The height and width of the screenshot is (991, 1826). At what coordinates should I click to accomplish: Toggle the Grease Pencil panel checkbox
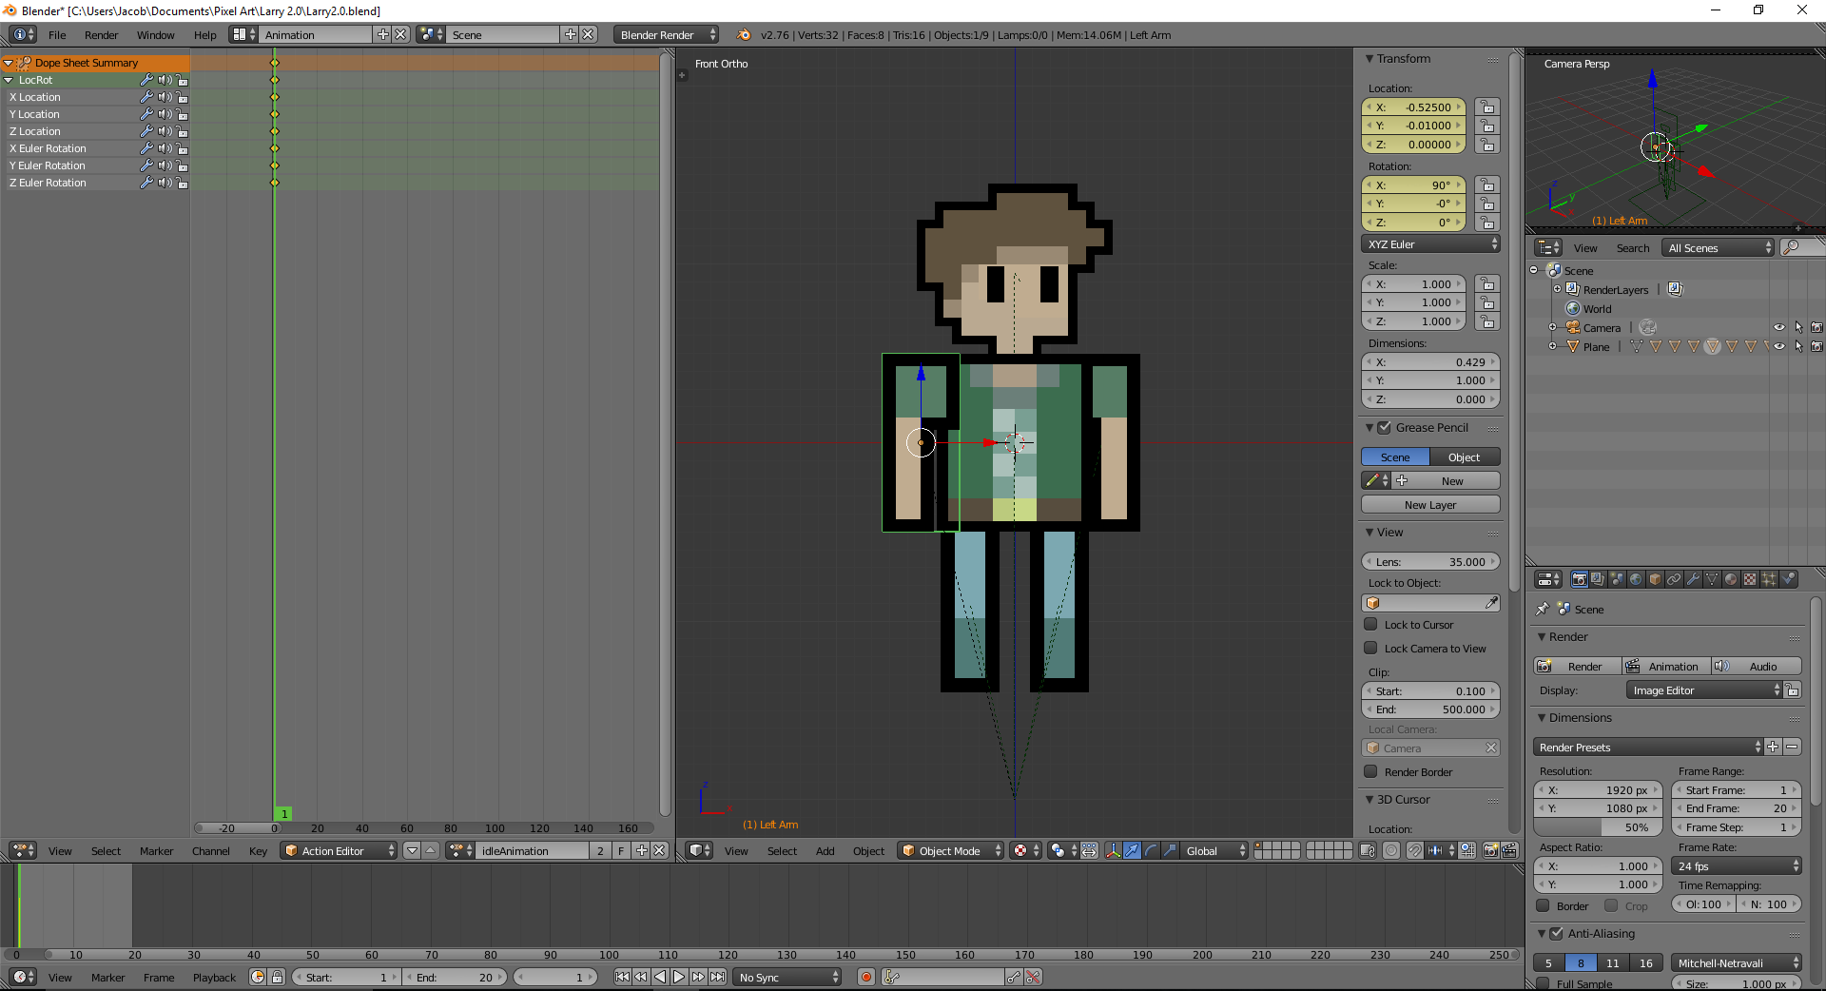(1384, 427)
